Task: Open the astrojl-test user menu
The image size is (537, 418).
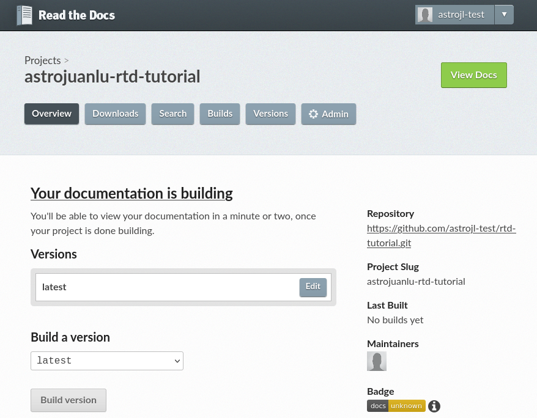Action: 461,15
